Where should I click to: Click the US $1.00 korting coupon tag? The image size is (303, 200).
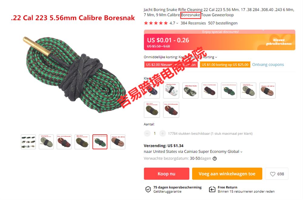coord(225,65)
